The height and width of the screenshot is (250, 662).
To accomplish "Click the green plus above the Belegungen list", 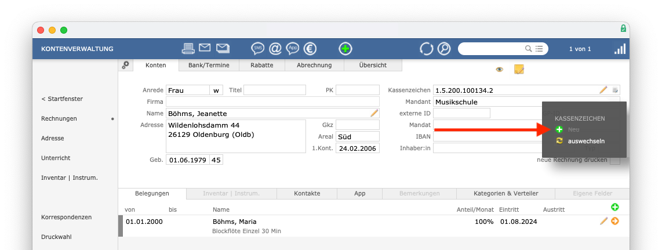I will [x=614, y=207].
